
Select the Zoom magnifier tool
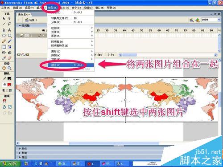[9, 68]
